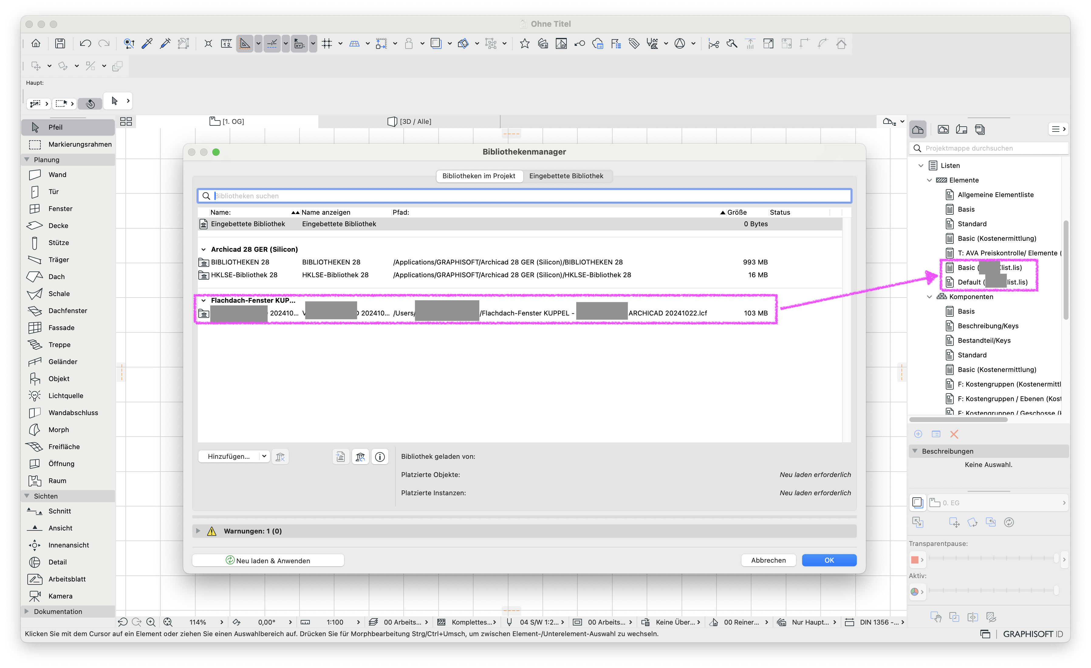Select the Dach tool
Viewport: 1091px width, 668px height.
click(68, 277)
